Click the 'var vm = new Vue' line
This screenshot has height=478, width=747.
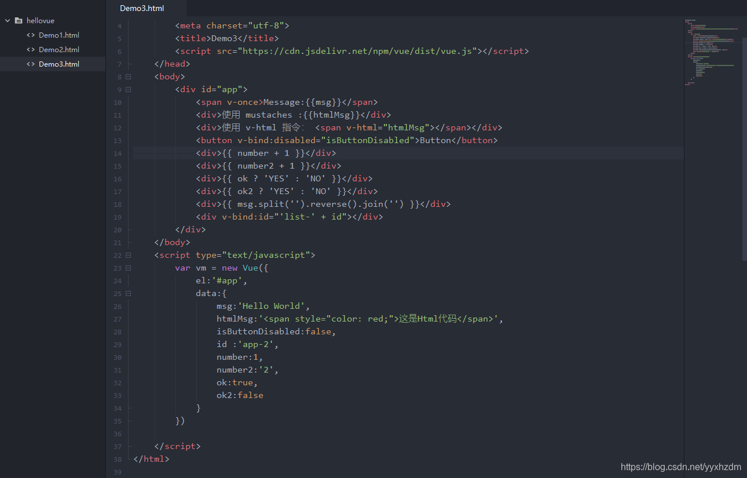click(x=222, y=268)
